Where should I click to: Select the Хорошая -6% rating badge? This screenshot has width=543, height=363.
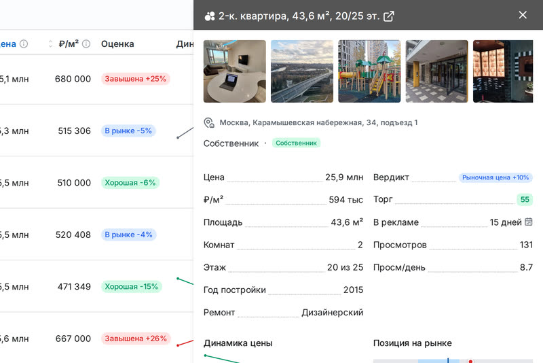(x=130, y=183)
